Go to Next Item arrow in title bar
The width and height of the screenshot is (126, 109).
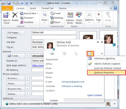coord(27,3)
